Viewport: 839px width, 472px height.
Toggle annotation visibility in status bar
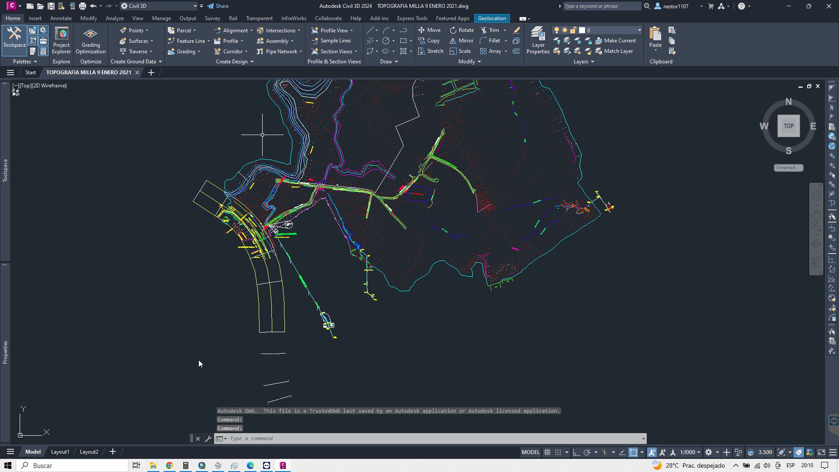pyautogui.click(x=652, y=452)
